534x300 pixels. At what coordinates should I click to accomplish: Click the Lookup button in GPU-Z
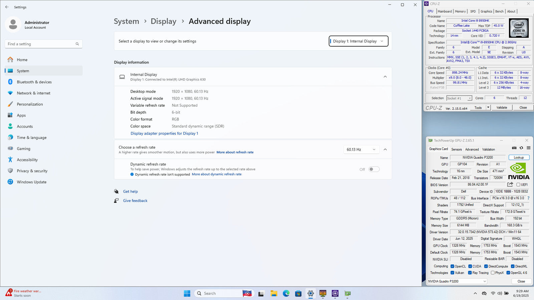click(x=519, y=158)
